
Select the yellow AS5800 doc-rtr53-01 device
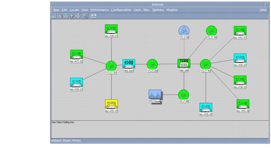pos(111,104)
